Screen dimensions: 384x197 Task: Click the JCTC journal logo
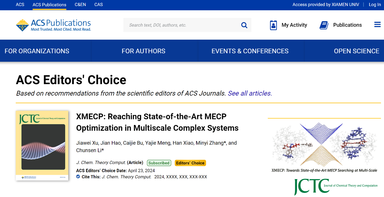336,186
